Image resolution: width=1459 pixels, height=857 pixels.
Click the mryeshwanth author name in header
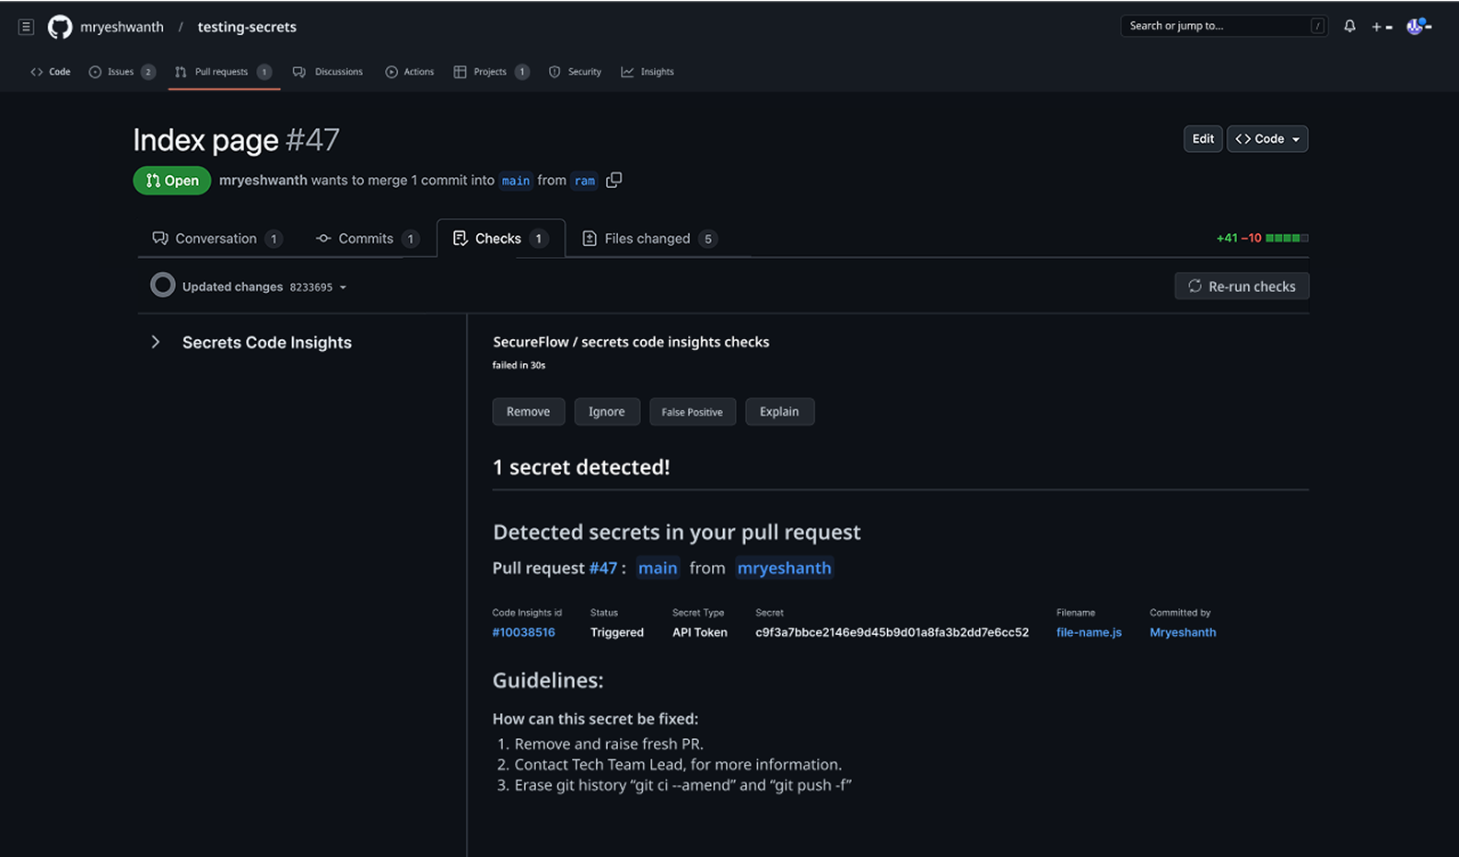pos(263,181)
